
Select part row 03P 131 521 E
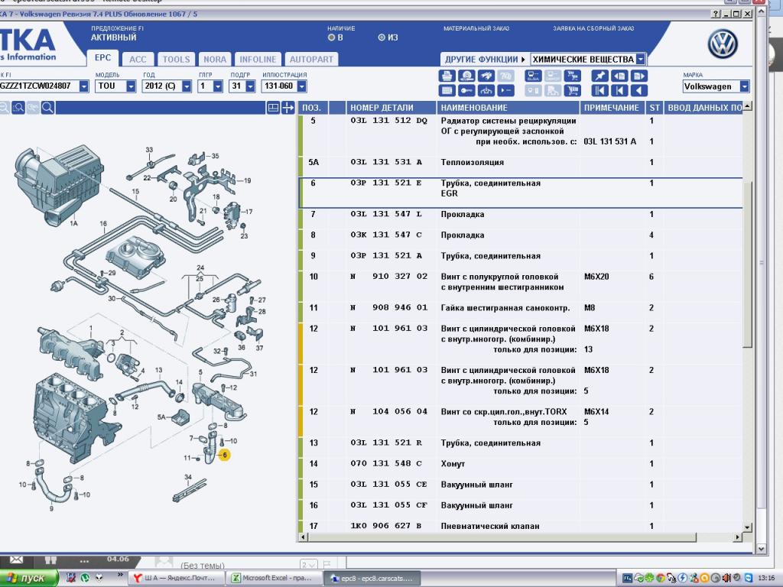pyautogui.click(x=520, y=193)
